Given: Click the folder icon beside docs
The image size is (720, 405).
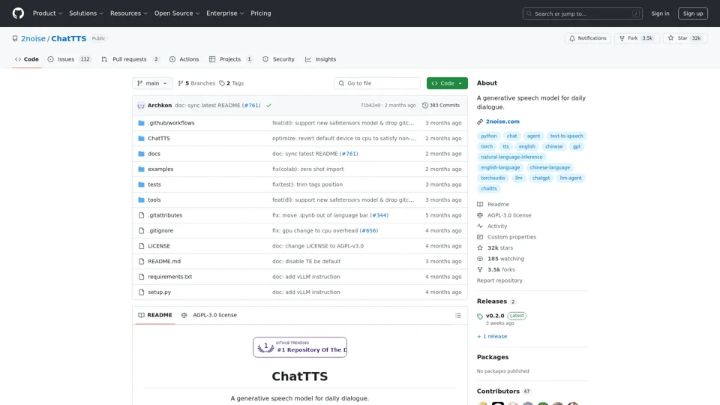Looking at the screenshot, I should pos(142,154).
